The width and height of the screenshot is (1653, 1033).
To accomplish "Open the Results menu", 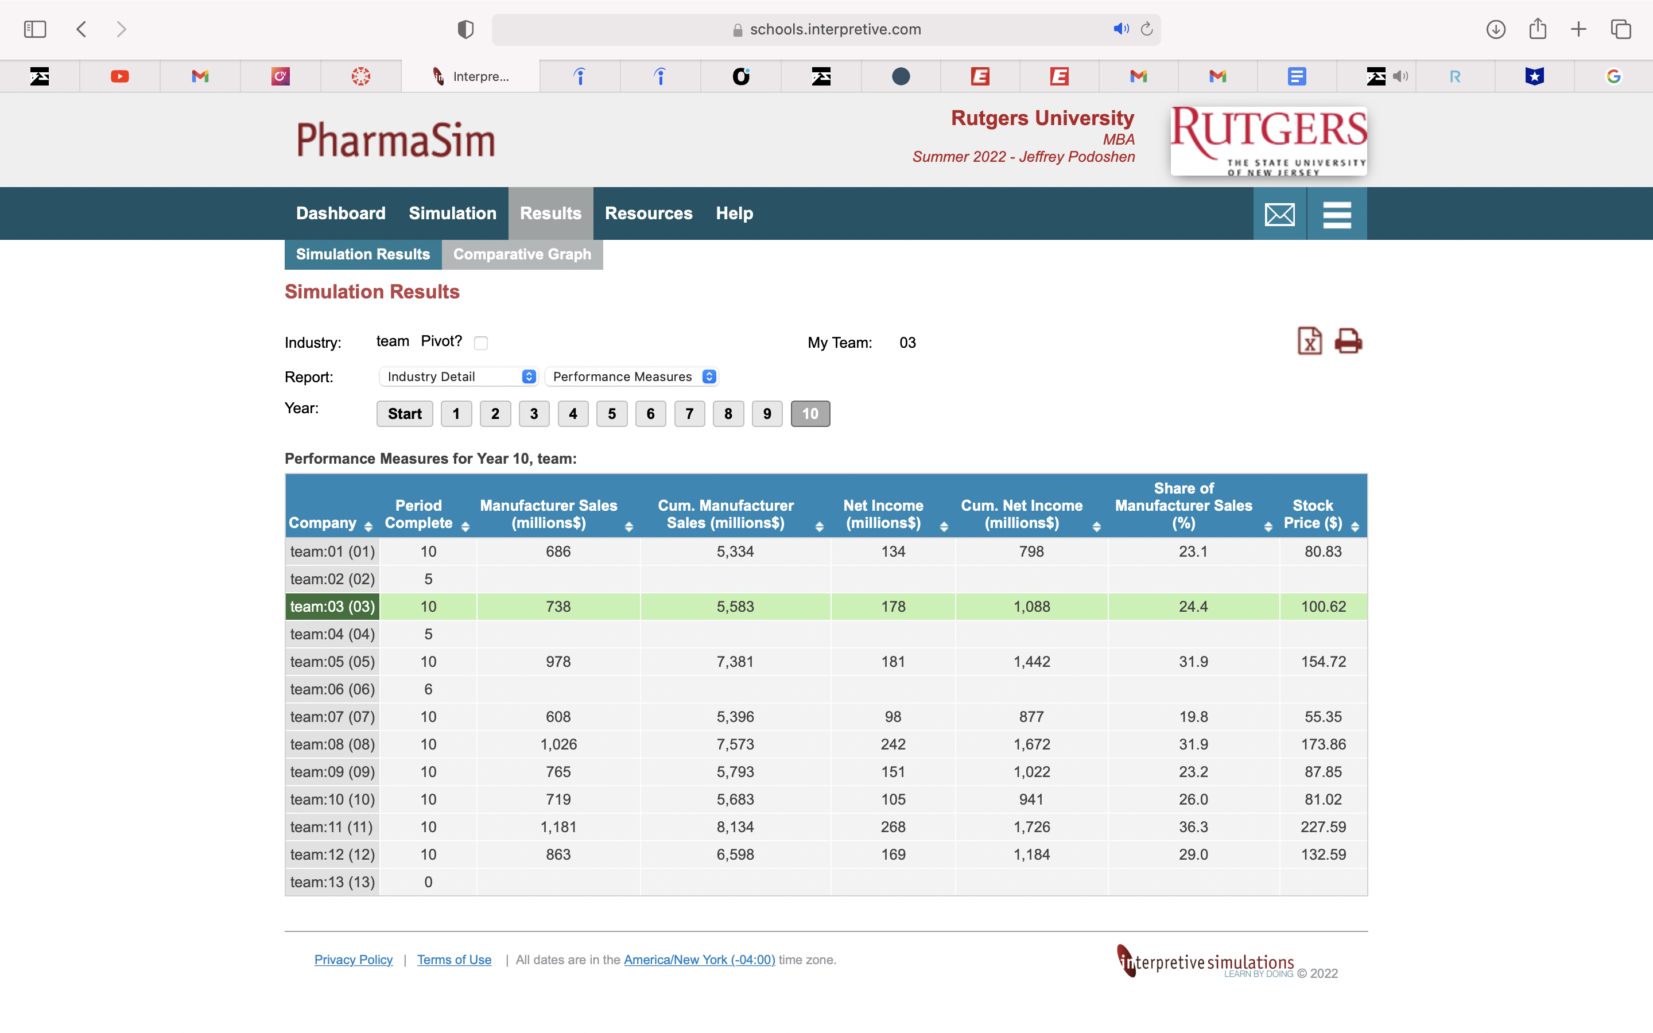I will (550, 213).
